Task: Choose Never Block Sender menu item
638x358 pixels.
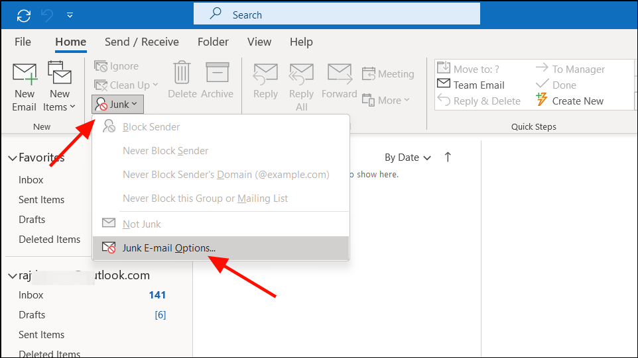Action: coord(221,151)
